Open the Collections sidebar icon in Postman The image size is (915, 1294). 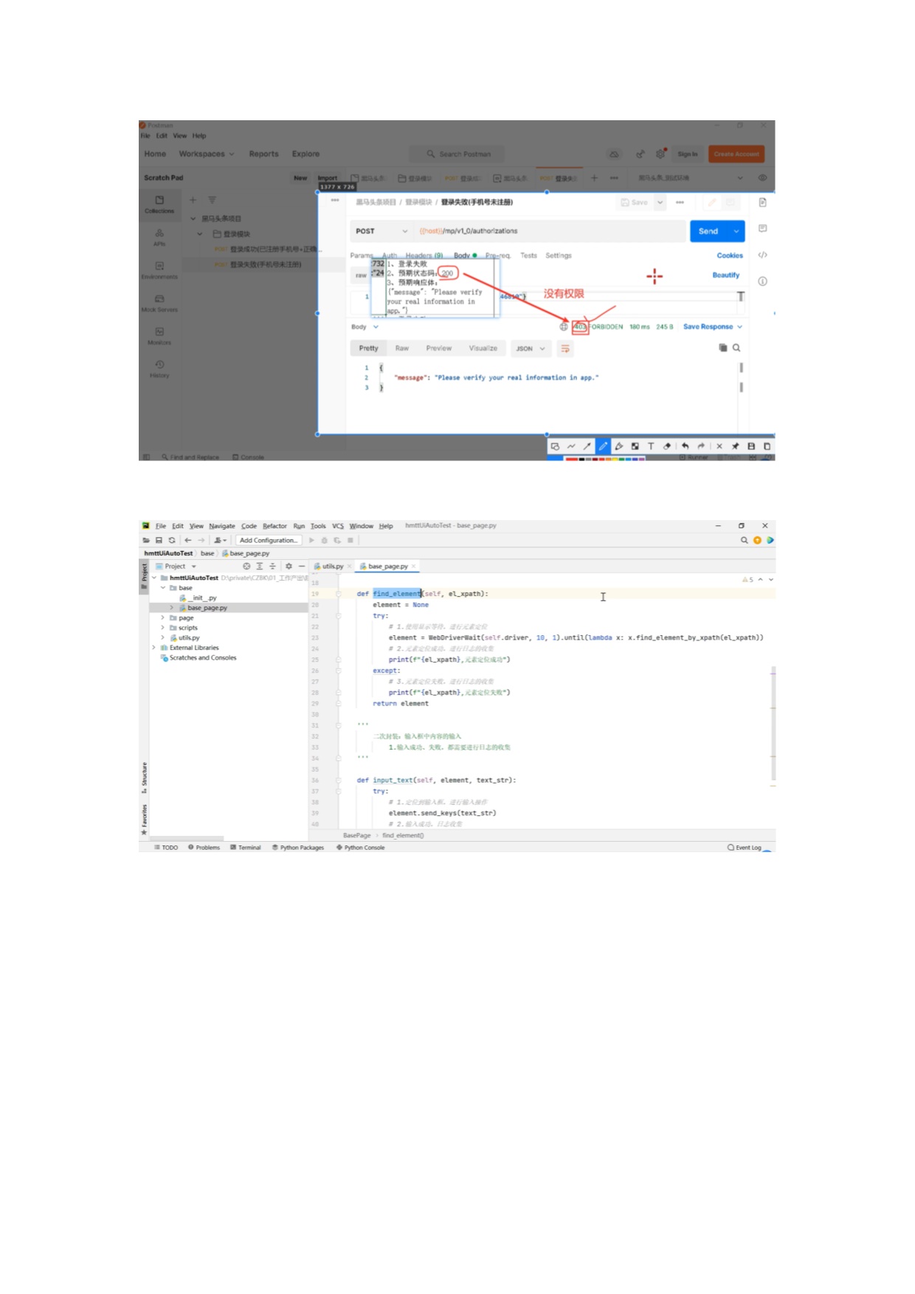tap(159, 204)
